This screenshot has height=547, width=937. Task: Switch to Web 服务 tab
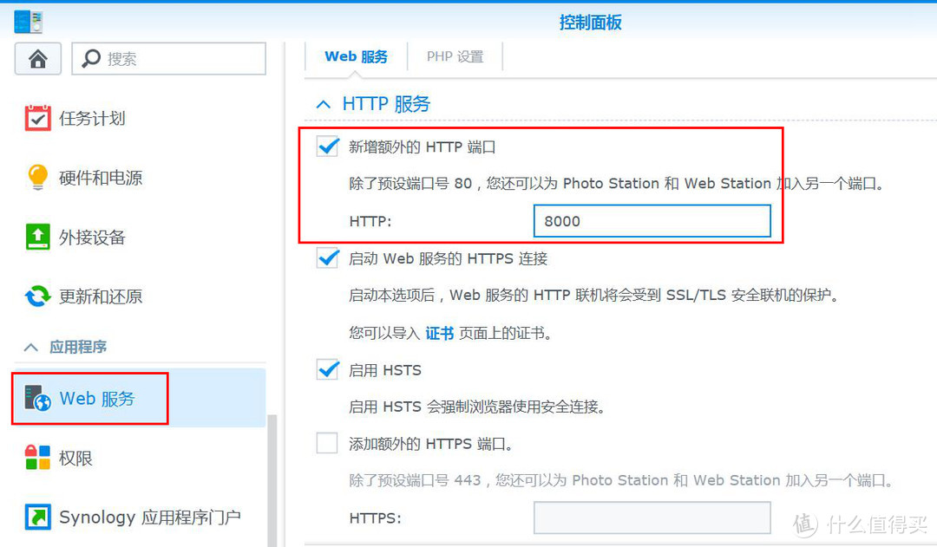[x=357, y=56]
